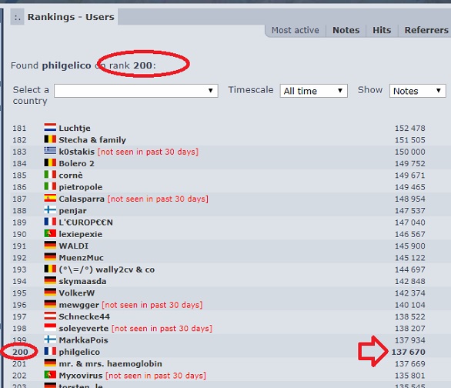Switch to the Most active tab
The image size is (451, 388).
[296, 30]
